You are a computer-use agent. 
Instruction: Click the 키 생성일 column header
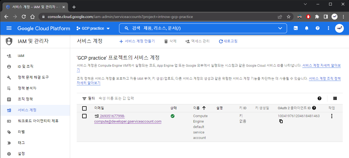pyautogui.click(x=262, y=108)
